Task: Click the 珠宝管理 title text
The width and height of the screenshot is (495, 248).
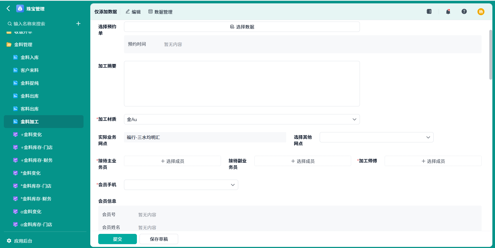Action: [x=36, y=9]
